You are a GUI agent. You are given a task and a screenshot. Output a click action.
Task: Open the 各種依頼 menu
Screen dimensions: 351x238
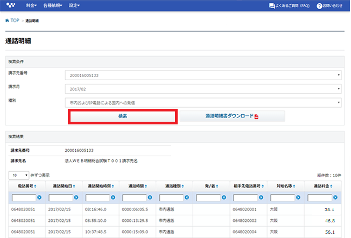[53, 5]
